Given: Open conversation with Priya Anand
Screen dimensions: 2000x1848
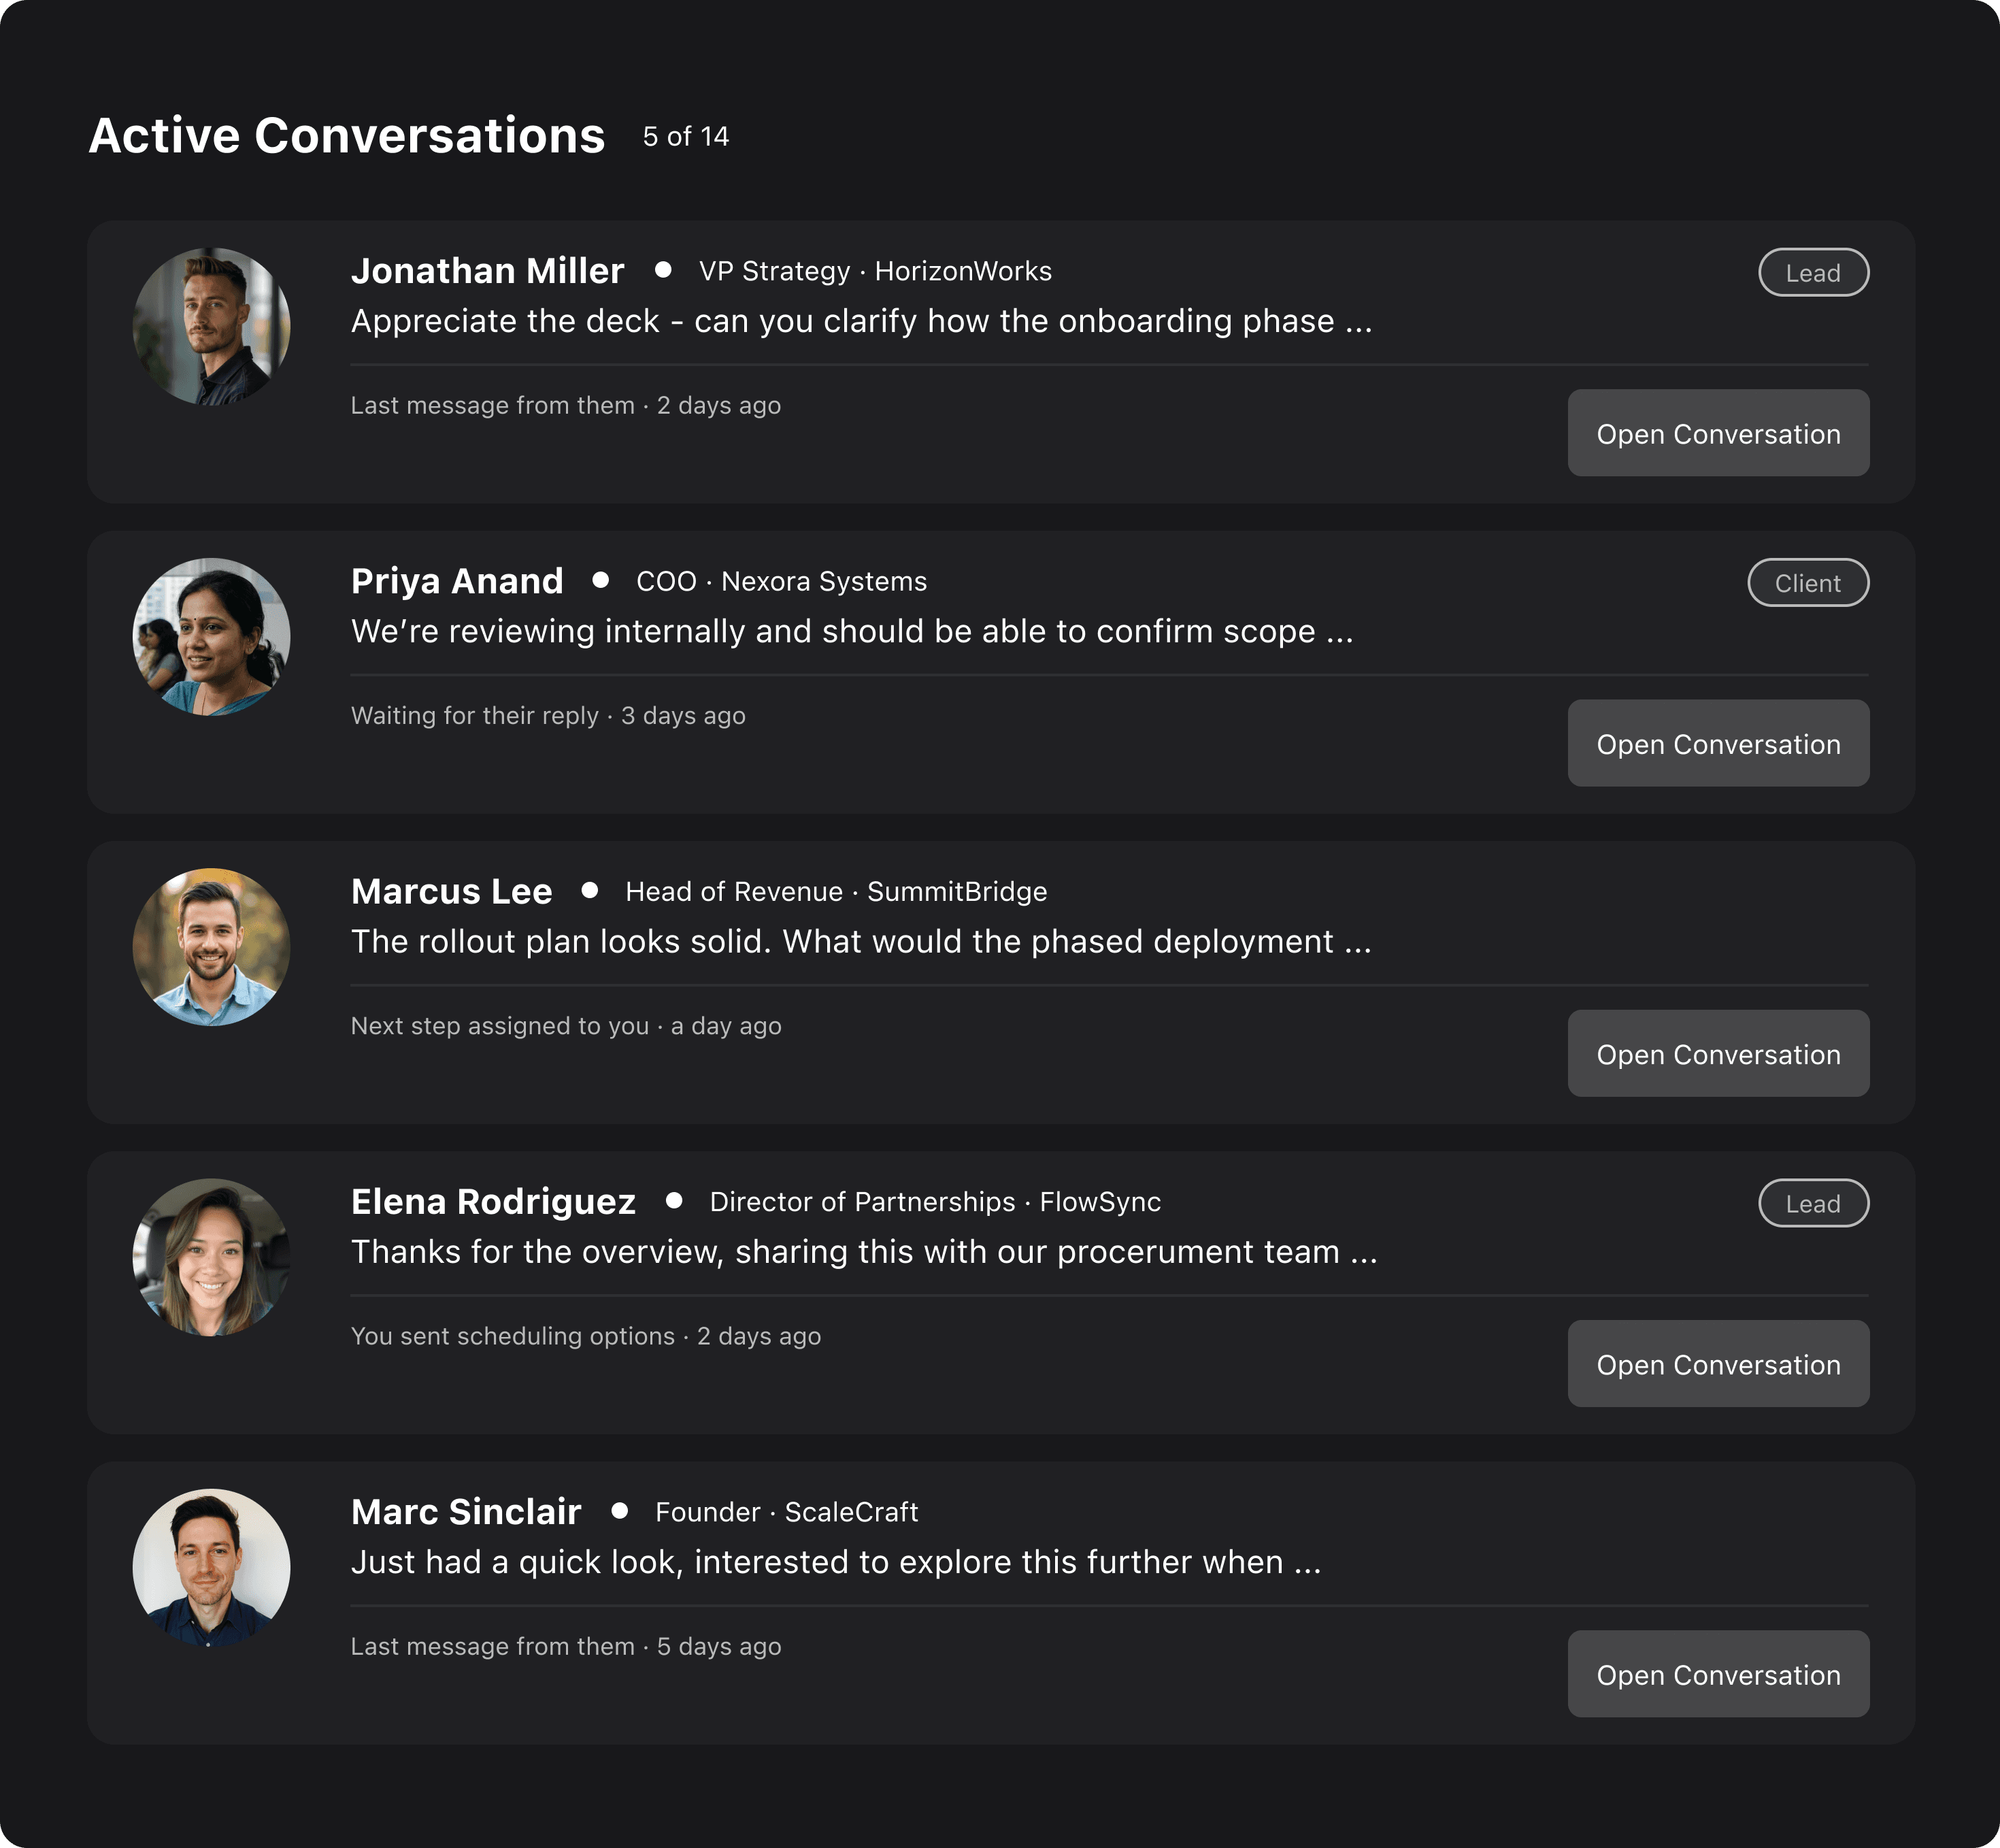Looking at the screenshot, I should coord(1717,743).
